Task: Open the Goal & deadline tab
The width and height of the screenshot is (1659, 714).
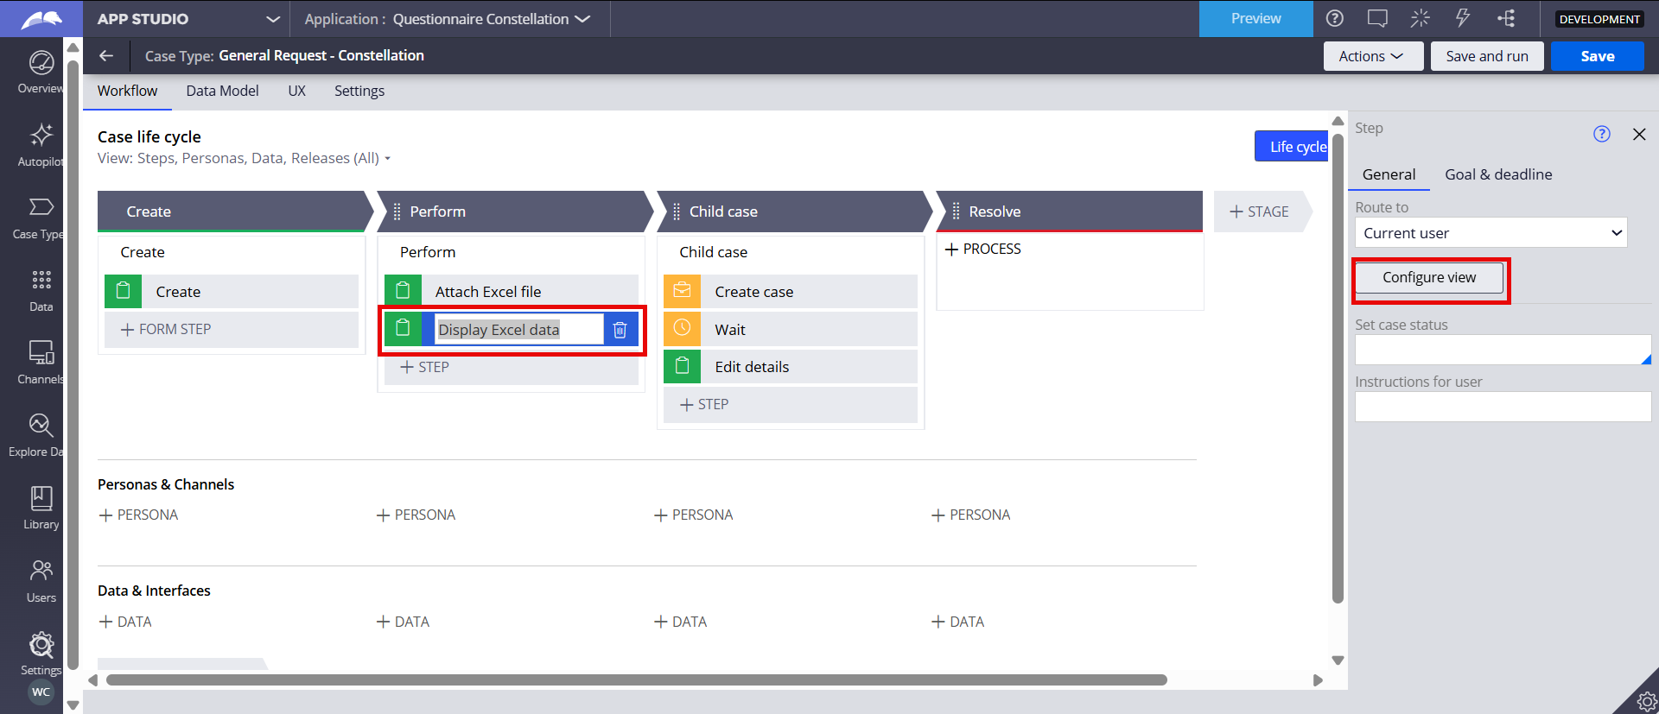Action: pos(1498,174)
